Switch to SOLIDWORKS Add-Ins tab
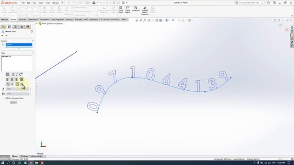Screen dimensions: 294x165 (109, 19)
